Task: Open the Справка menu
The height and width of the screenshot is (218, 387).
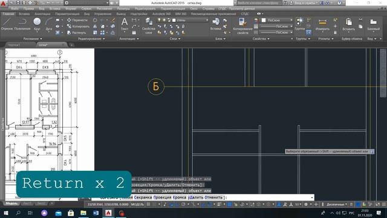Action: (x=209, y=8)
